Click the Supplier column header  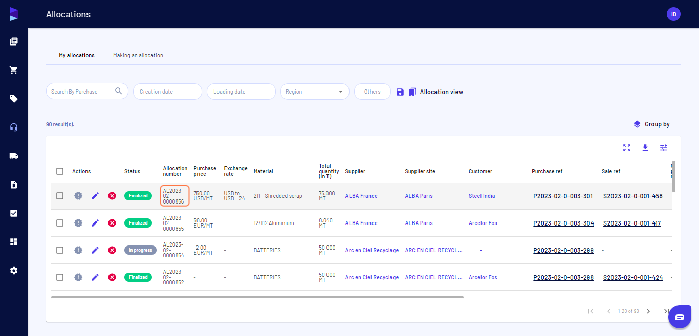coord(355,171)
